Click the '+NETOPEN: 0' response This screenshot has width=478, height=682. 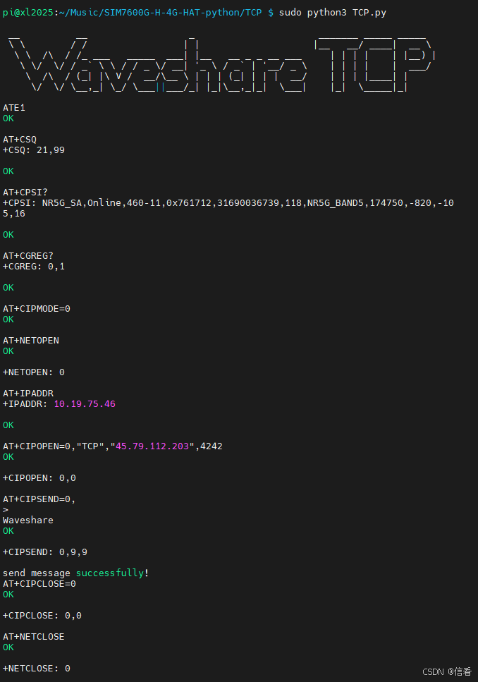point(34,372)
